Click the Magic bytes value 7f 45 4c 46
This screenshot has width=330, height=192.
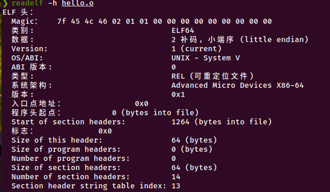point(82,22)
